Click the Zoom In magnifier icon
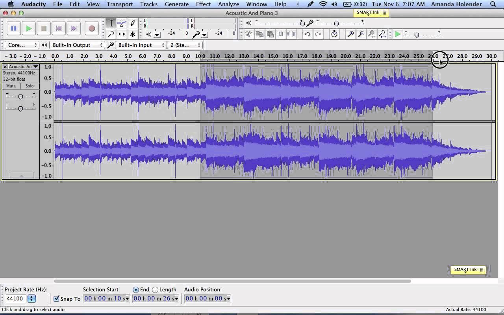This screenshot has height=315, width=504. pos(350,34)
